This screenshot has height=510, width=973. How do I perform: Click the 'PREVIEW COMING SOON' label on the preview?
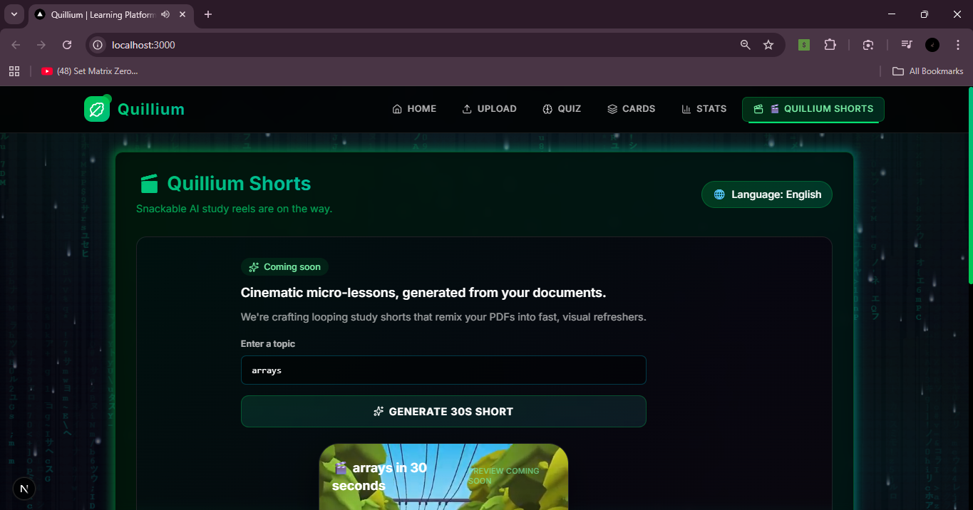(505, 476)
